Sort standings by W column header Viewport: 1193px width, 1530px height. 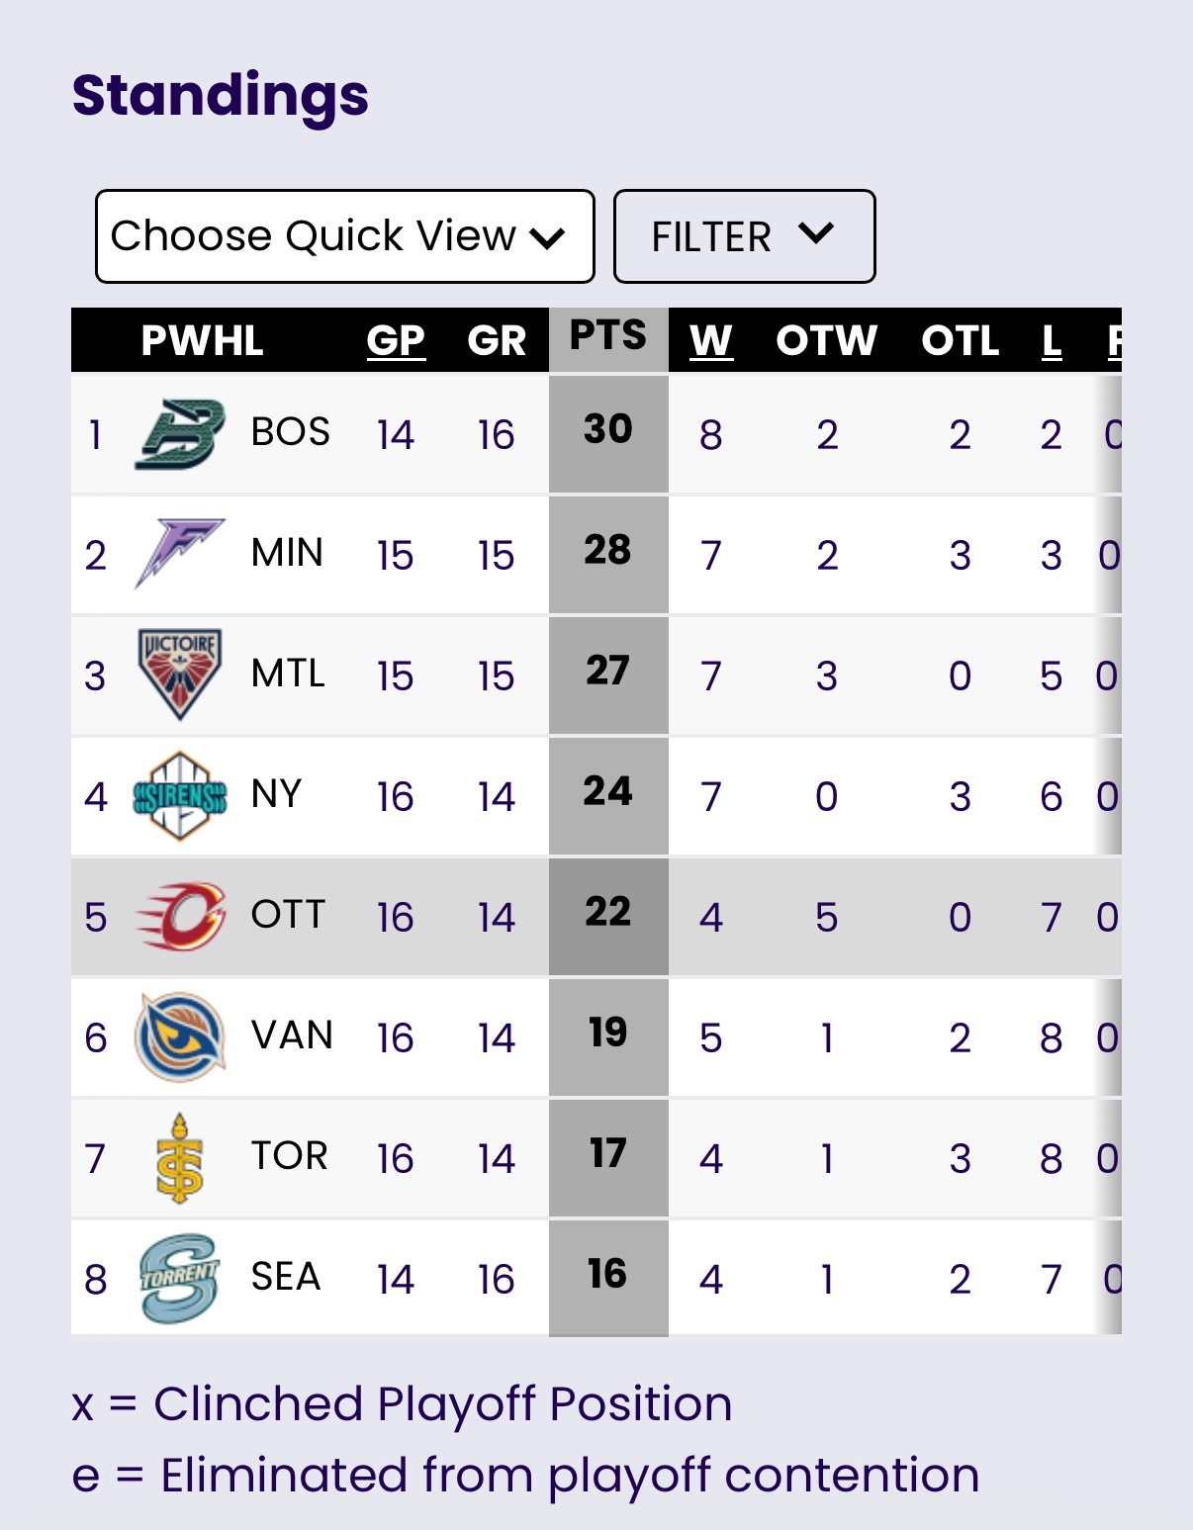[x=711, y=341]
